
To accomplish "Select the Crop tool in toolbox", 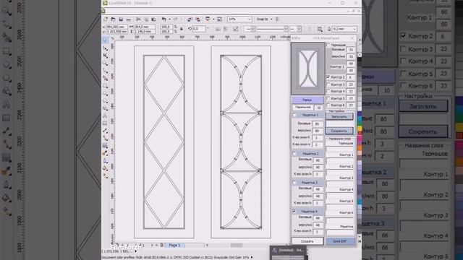I will pos(105,56).
